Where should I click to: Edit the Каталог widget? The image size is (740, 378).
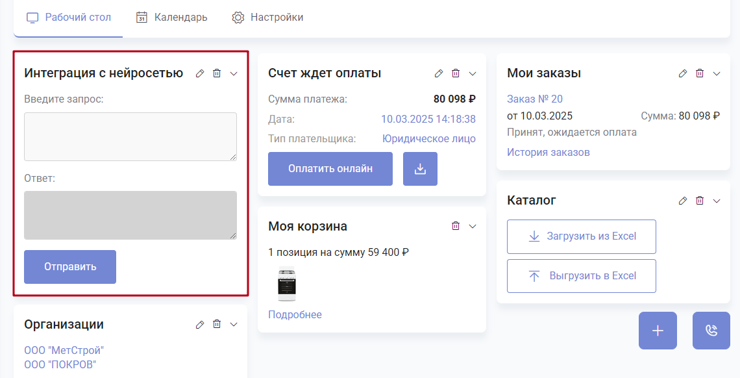click(x=683, y=201)
